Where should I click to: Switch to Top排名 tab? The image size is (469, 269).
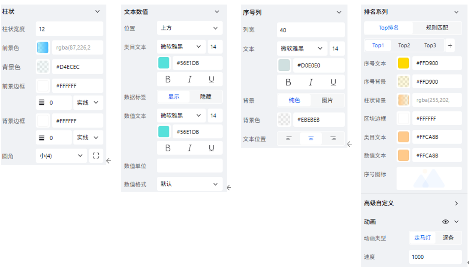pyautogui.click(x=389, y=28)
